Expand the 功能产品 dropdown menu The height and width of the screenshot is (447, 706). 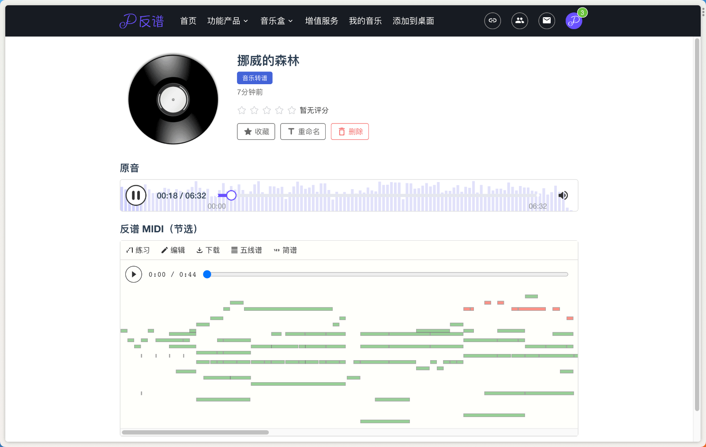click(228, 21)
